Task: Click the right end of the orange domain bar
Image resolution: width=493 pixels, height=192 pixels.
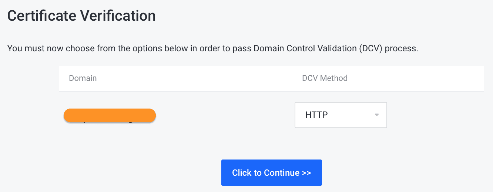Action: [x=151, y=116]
